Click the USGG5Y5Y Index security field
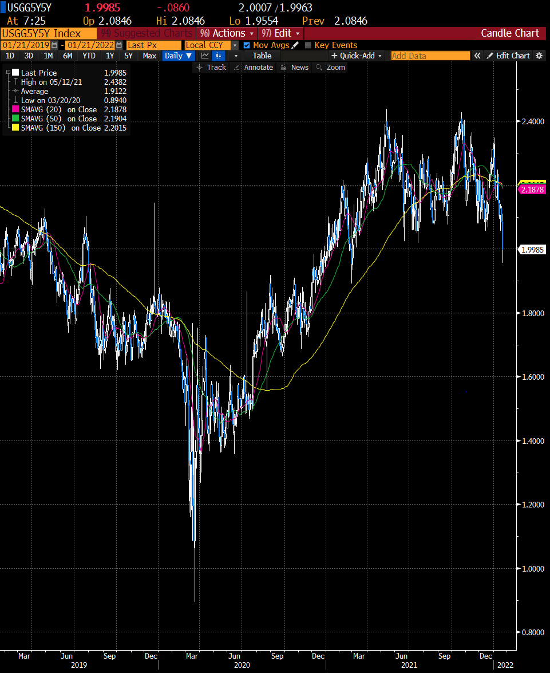 [x=49, y=33]
